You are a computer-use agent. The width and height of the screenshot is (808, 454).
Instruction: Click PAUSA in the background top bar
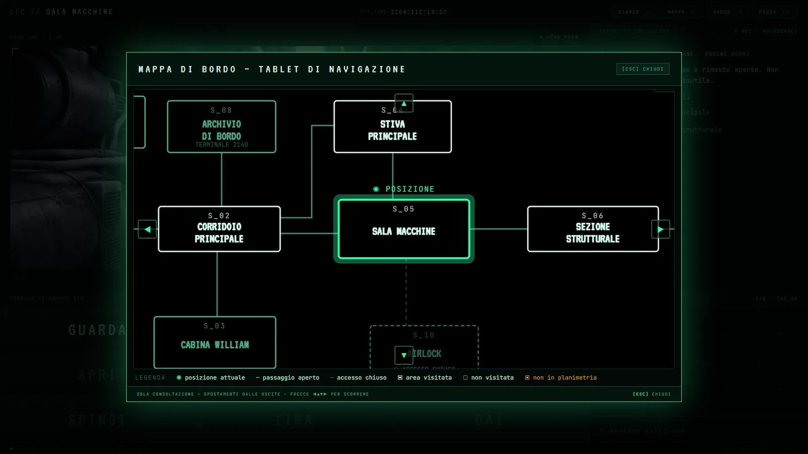pyautogui.click(x=775, y=12)
